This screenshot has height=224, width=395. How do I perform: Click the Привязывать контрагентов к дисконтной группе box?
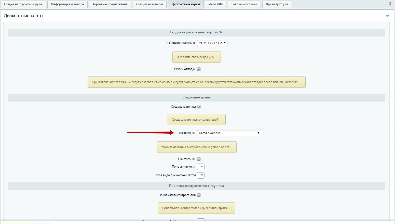(x=196, y=208)
